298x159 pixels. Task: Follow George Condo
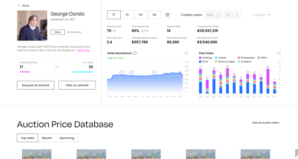[57, 32]
